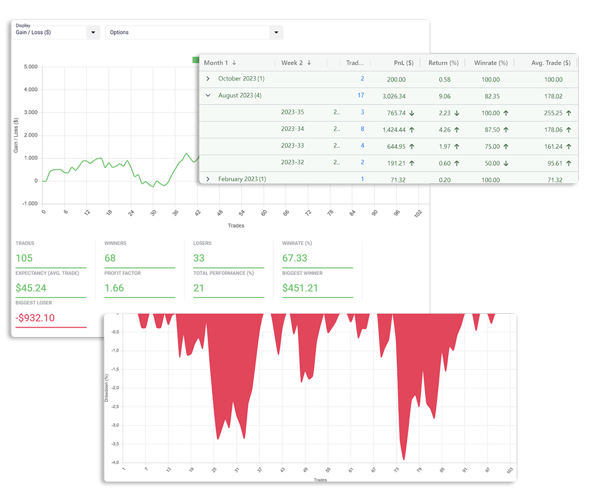This screenshot has width=596, height=496.
Task: Click the blue trade count link for week 2023-34
Action: 362,129
